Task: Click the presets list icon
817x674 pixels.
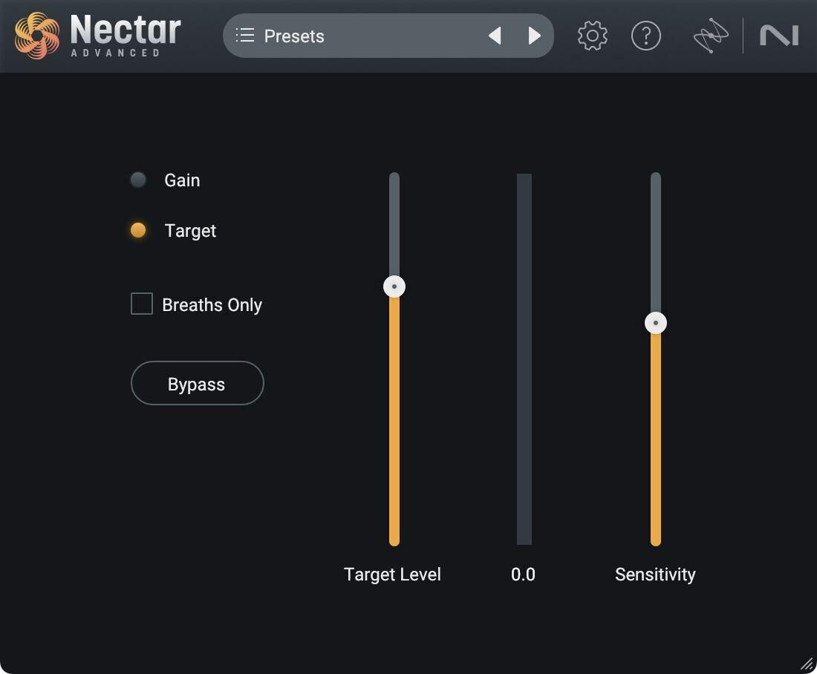Action: click(245, 36)
